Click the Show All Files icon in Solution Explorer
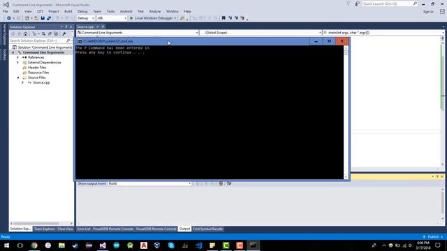Screen dimensions: 447x251 coord(56,34)
